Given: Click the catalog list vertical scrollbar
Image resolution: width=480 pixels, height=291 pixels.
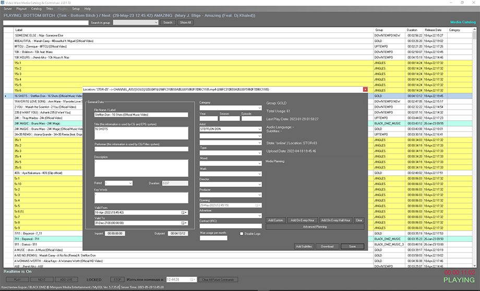Looking at the screenshot, I should tap(474, 148).
